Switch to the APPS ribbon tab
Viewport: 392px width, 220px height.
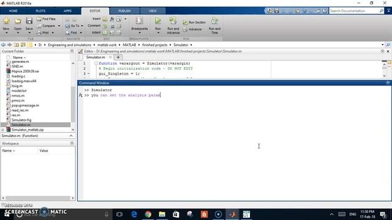[x=67, y=11]
